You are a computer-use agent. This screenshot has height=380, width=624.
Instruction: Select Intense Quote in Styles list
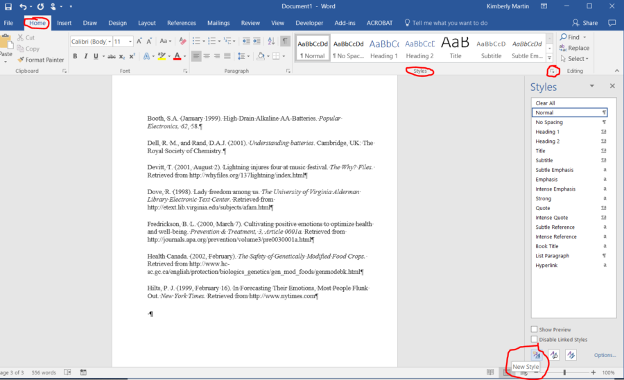click(x=569, y=218)
